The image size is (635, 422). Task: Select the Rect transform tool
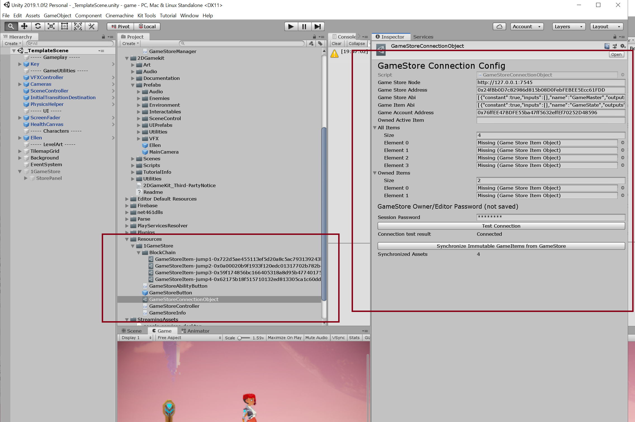[65, 26]
